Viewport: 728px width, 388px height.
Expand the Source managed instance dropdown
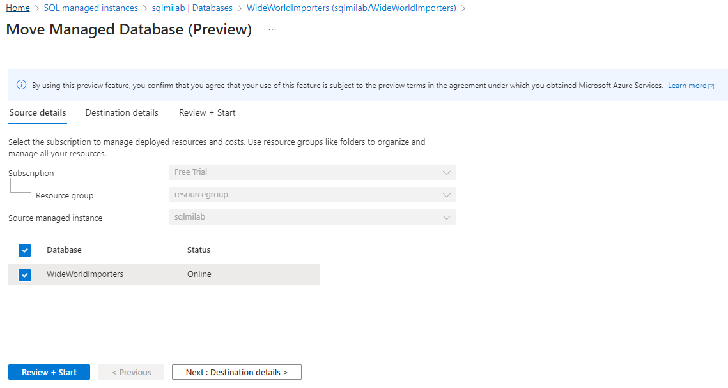(312, 217)
